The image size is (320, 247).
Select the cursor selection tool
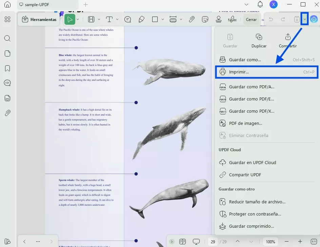(x=70, y=20)
